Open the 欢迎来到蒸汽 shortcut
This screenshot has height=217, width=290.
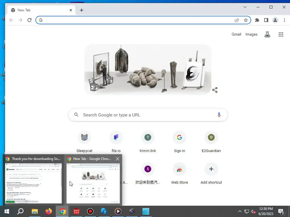148,173
